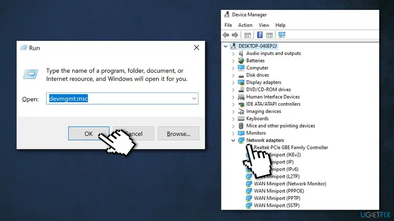Select the Disk drives category icon

[241, 75]
